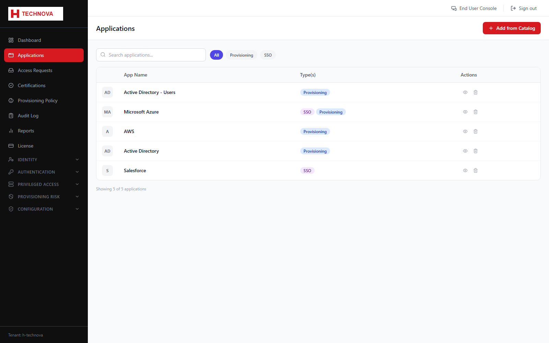The height and width of the screenshot is (343, 549).
Task: Click the Configuration shield-check icon
Action: coord(11,209)
